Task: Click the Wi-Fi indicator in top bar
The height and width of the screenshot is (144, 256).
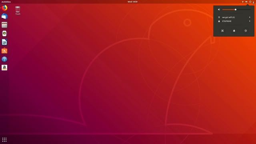Action: coord(243,2)
